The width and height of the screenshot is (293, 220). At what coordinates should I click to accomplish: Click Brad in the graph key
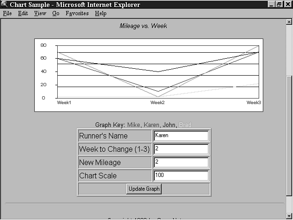(185, 125)
